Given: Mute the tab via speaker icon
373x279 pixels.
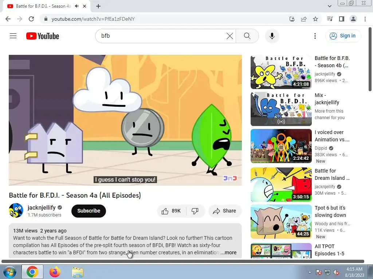Looking at the screenshot, I should (76, 6).
